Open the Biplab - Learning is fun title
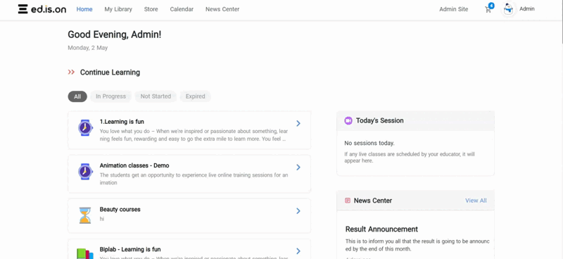This screenshot has width=563, height=259. (130, 249)
